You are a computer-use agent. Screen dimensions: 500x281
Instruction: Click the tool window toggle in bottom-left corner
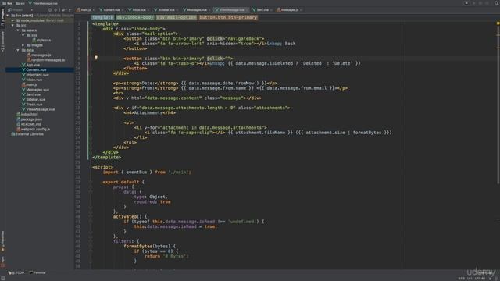point(3,278)
